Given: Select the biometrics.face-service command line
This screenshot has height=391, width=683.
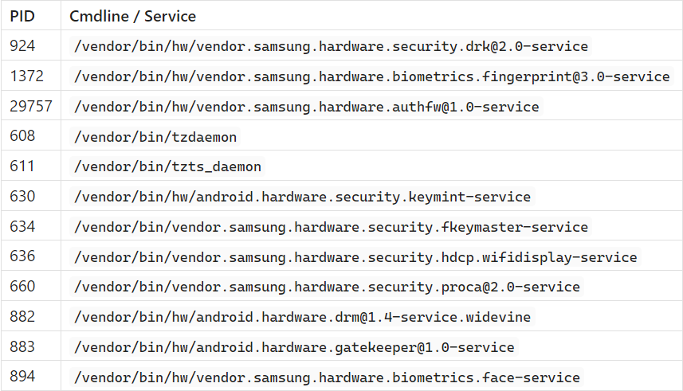Looking at the screenshot, I should point(327,377).
